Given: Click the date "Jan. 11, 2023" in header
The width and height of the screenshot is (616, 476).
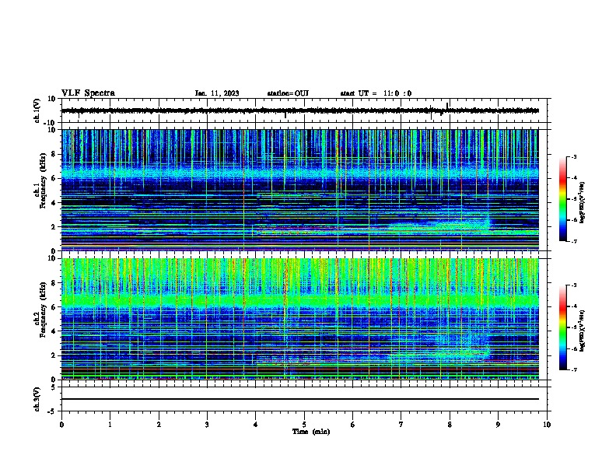Looking at the screenshot, I should tap(217, 93).
